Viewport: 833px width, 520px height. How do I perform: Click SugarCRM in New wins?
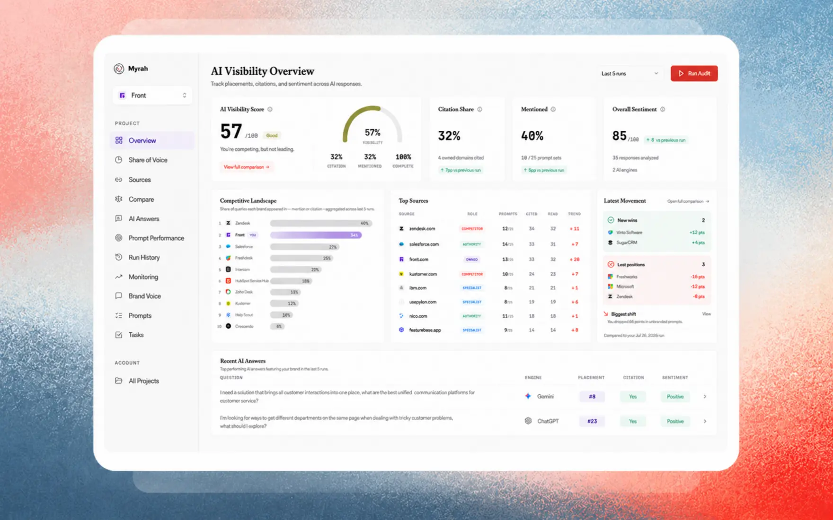click(627, 243)
